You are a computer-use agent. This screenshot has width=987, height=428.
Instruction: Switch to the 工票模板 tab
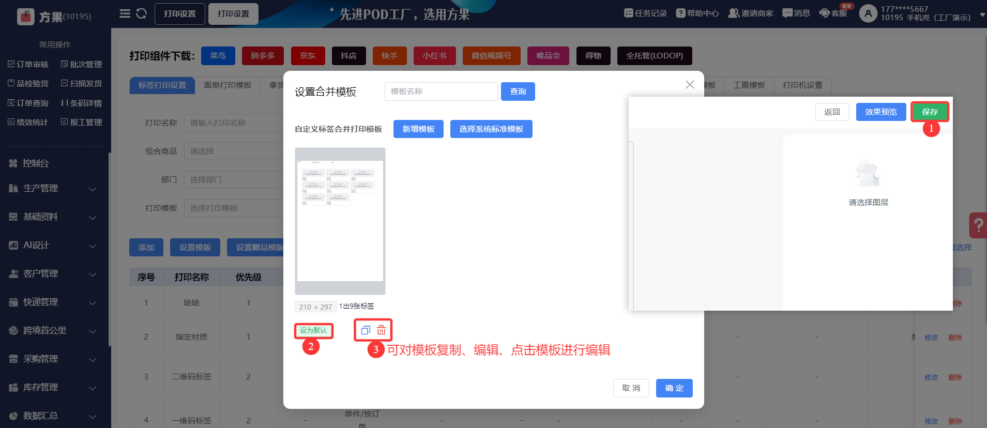pos(749,85)
